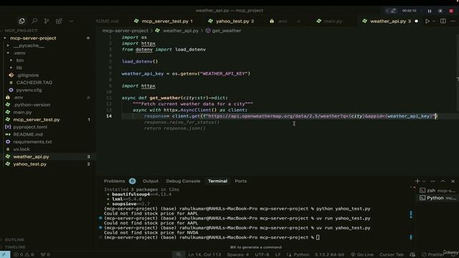This screenshot has height=258, width=459.
Task: Close the bottom panel
Action: click(453, 181)
